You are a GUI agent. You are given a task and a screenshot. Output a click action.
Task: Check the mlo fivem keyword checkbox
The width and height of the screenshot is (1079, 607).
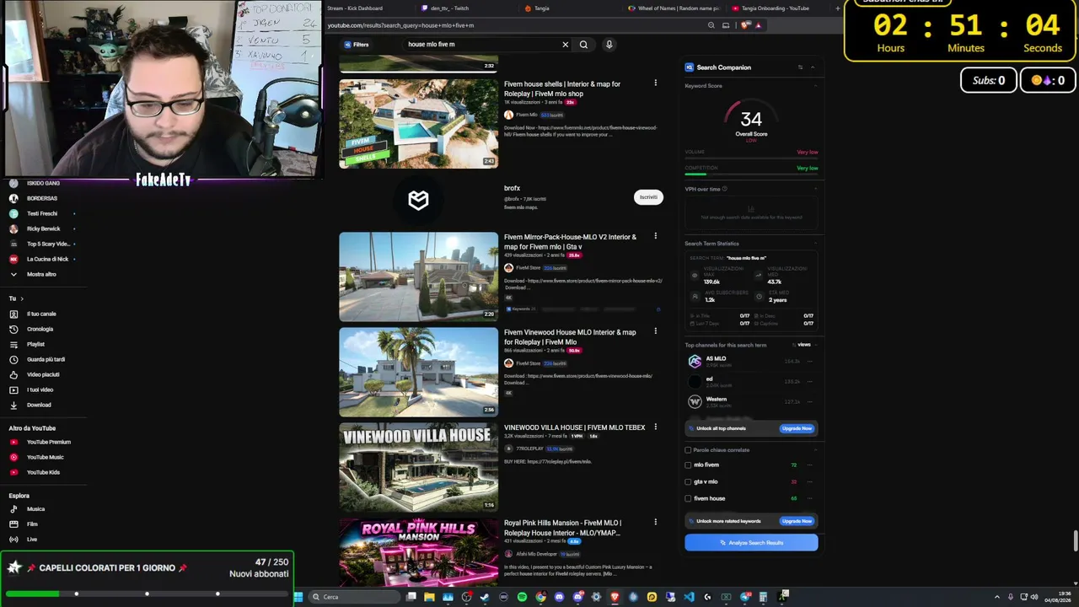[688, 465]
